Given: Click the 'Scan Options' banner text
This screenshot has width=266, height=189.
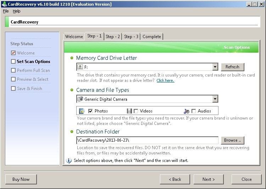Looking at the screenshot, I should (x=237, y=47).
